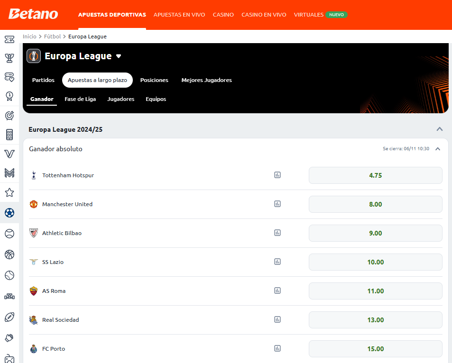
Task: Click the Europa League breadcrumb text
Action: point(87,36)
